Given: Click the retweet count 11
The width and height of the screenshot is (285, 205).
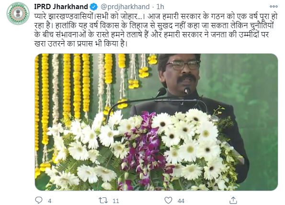Looking at the screenshot, I should coord(115,201).
